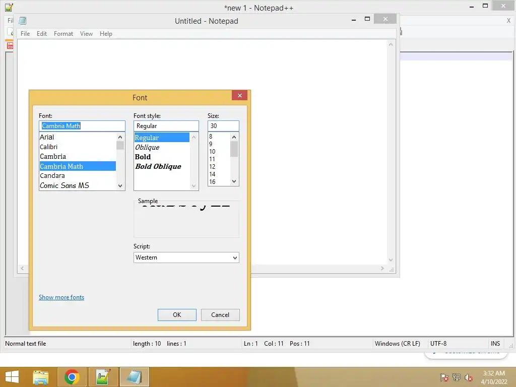Select Arial in the font list
Viewport: 516px width, 387px height.
tap(78, 137)
